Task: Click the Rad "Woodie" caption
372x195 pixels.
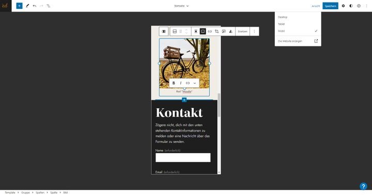Action: click(x=184, y=92)
